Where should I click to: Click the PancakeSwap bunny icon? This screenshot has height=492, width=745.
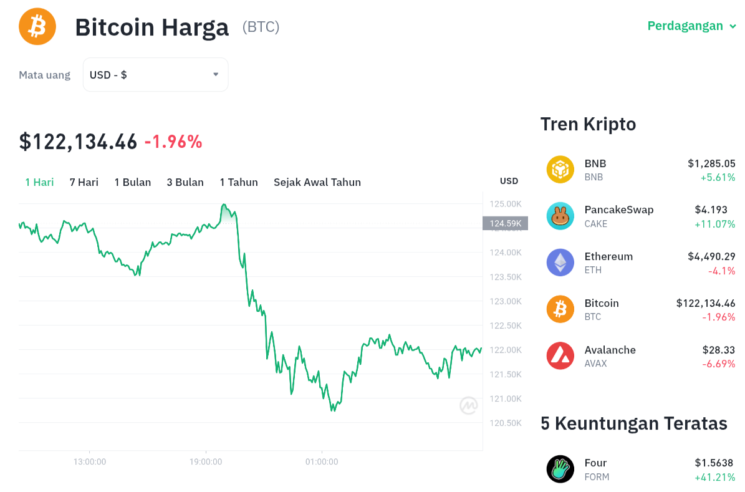click(x=560, y=216)
